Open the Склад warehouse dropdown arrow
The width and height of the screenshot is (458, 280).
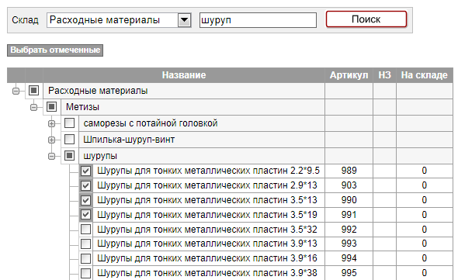184,20
